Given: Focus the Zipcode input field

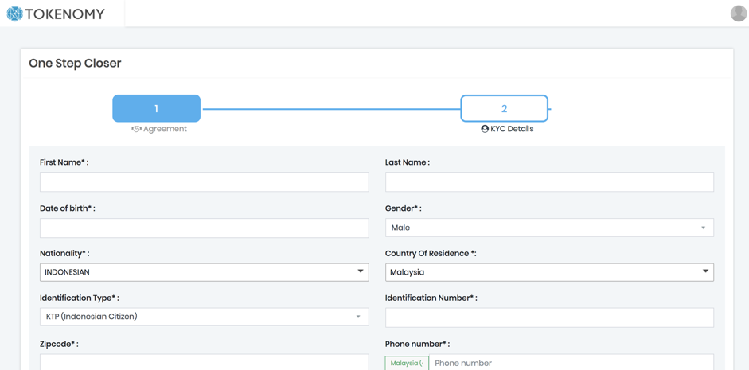Looking at the screenshot, I should (205, 362).
